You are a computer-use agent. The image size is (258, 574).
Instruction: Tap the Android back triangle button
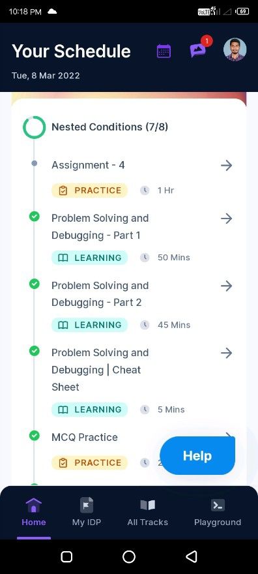pos(192,556)
